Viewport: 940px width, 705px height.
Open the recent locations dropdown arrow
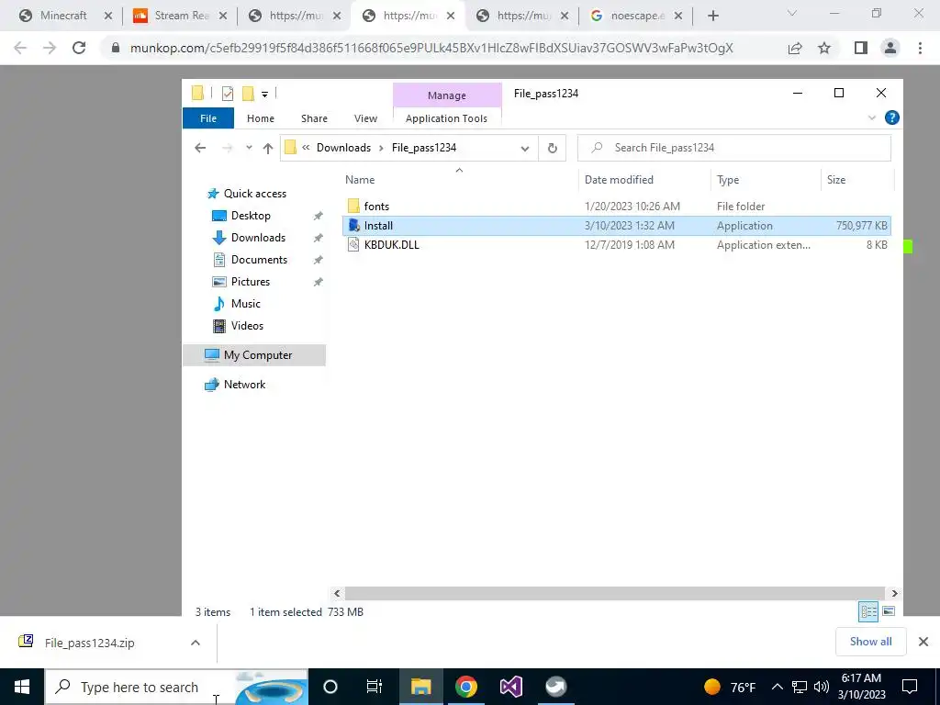point(249,148)
